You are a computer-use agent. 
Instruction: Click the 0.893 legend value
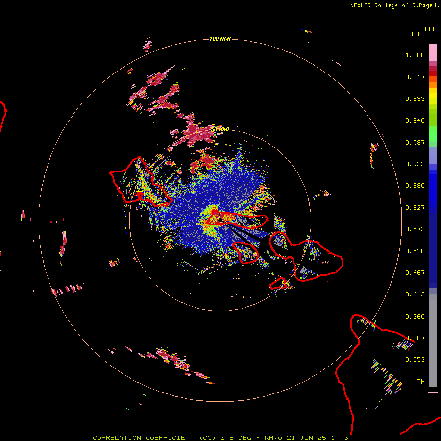point(415,98)
